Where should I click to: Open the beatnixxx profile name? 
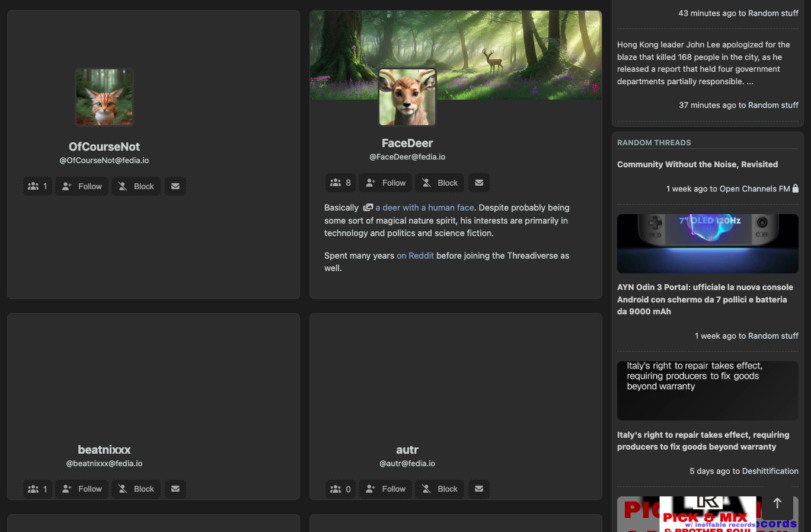click(x=104, y=450)
